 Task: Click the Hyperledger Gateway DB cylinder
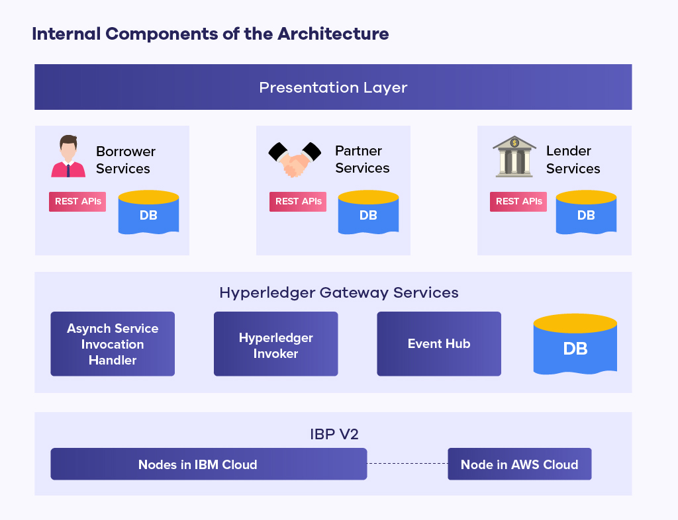tap(575, 345)
